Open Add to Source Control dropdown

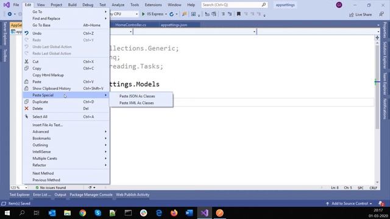[x=349, y=203]
